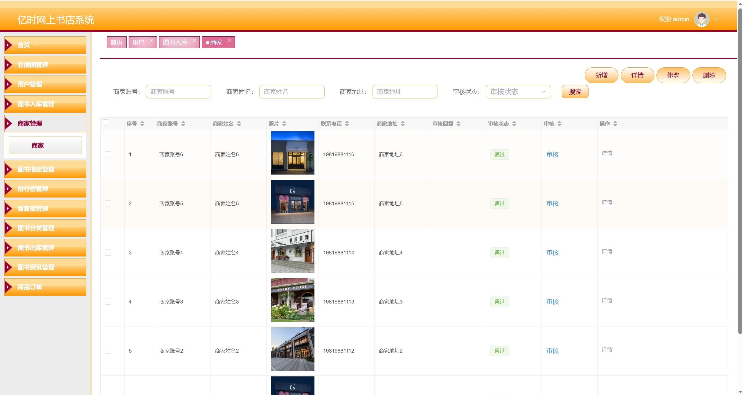Click 审核 link for 商家账号5

coord(552,204)
